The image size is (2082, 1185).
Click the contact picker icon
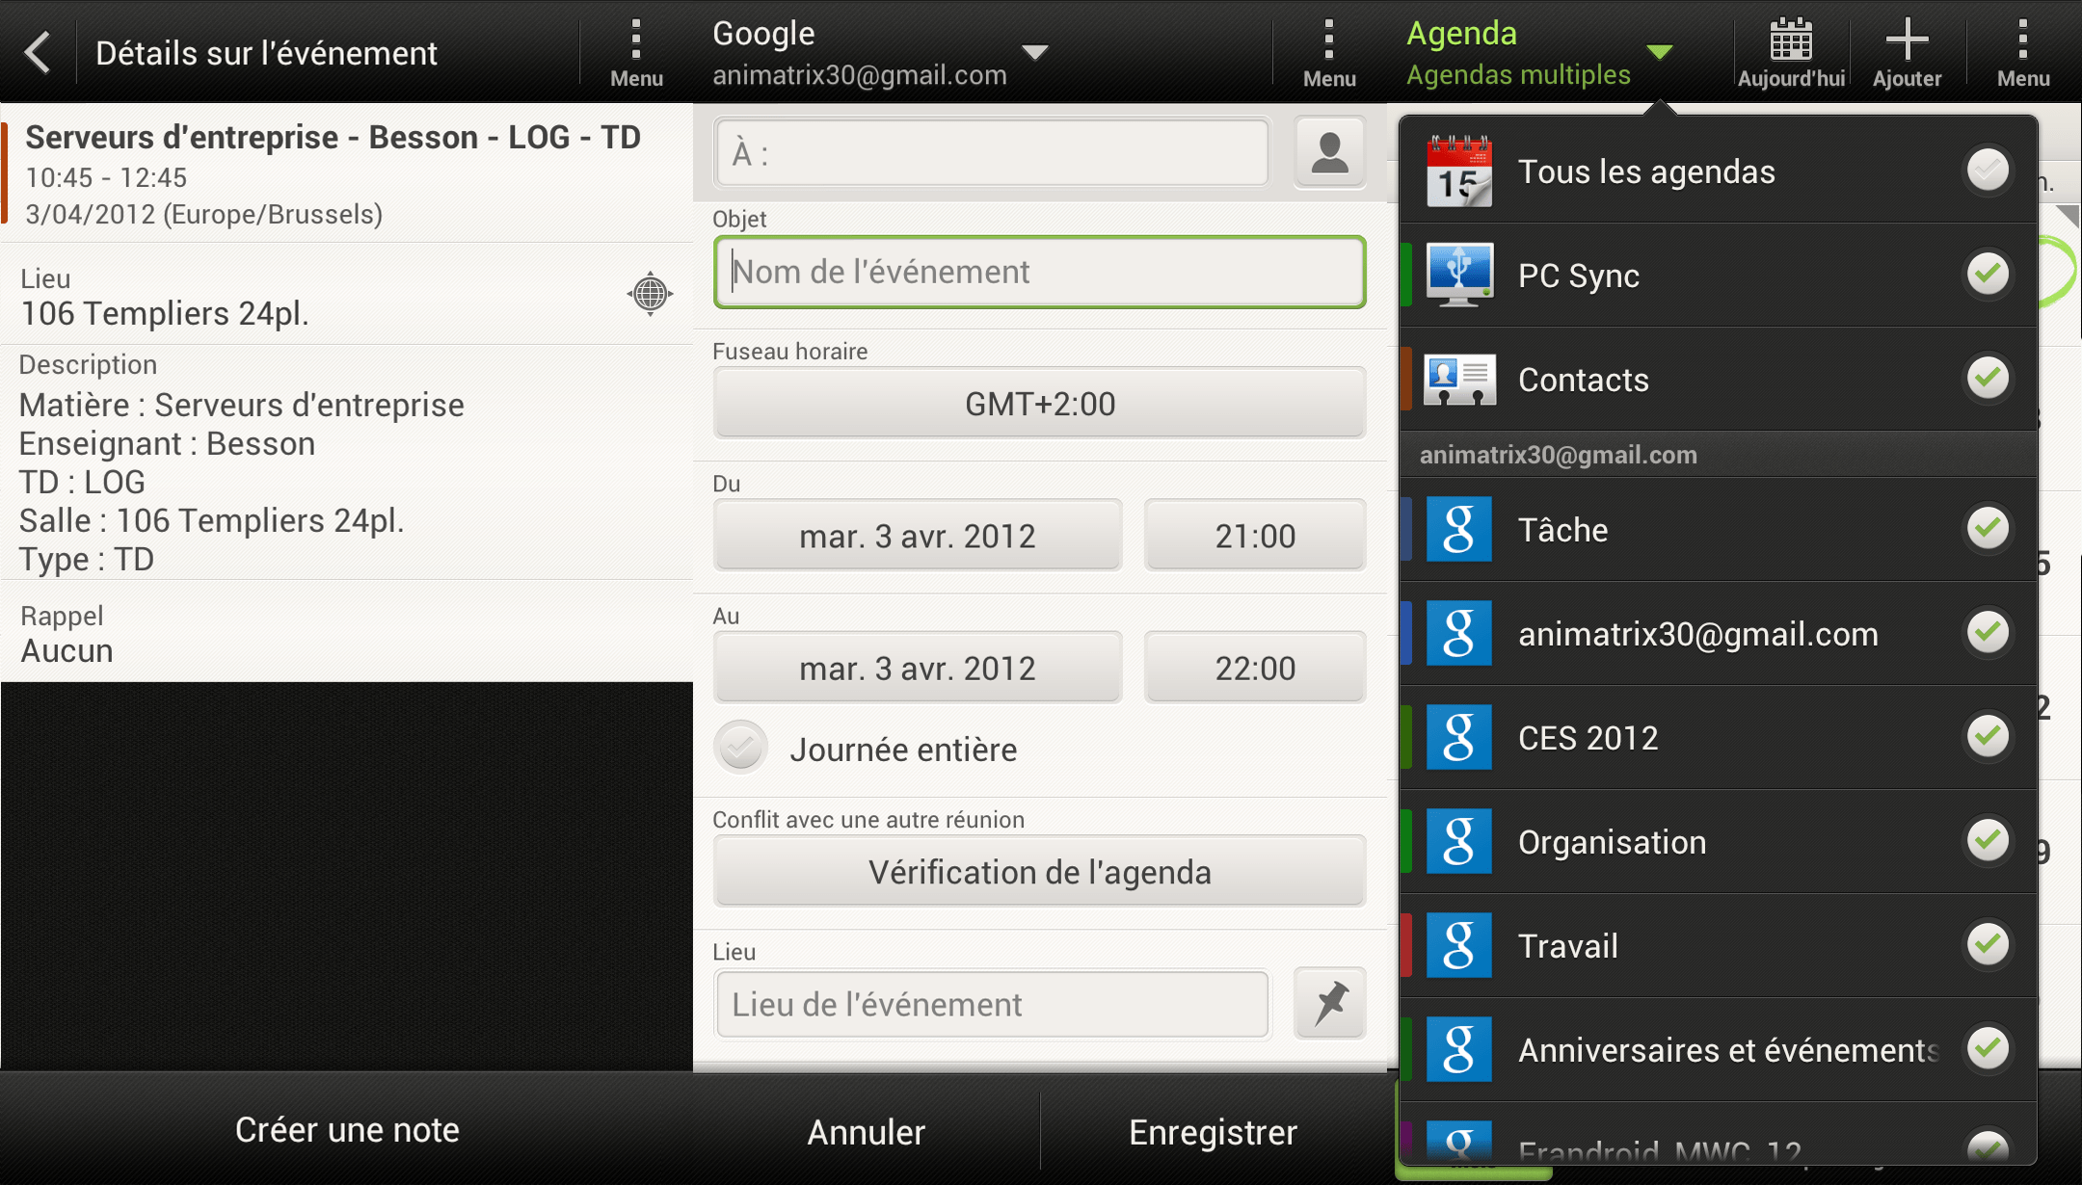(x=1328, y=151)
